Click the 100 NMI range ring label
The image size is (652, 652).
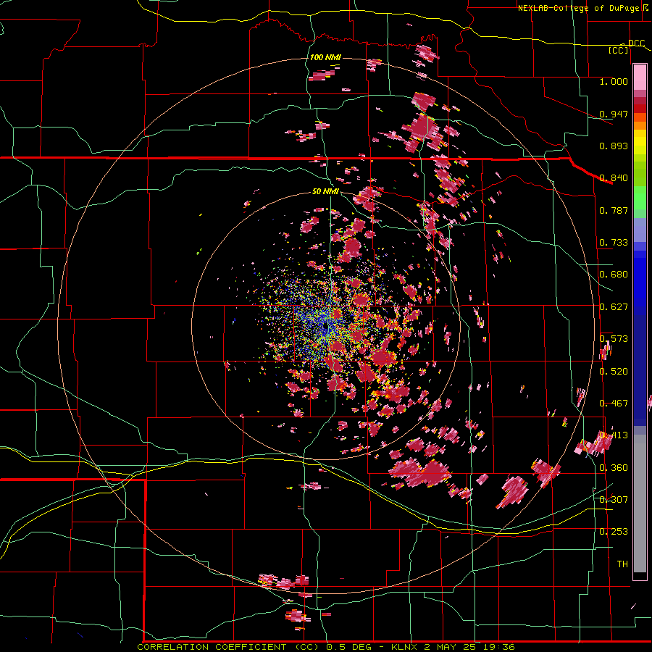[x=325, y=57]
